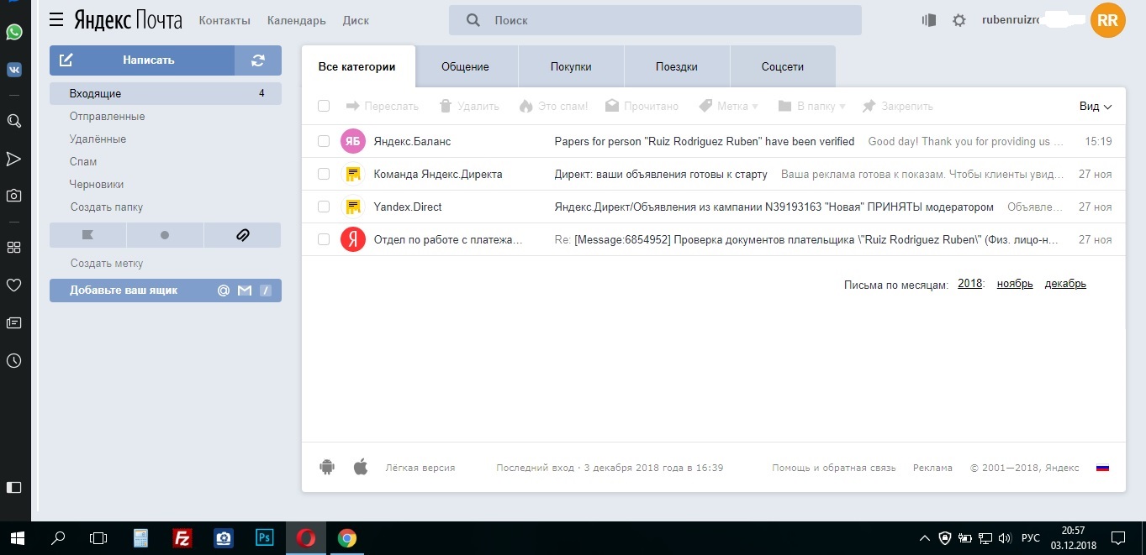Open the декабрь month link
The image size is (1146, 555).
[x=1065, y=284]
